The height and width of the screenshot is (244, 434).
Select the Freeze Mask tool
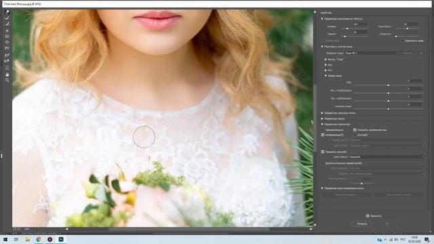click(x=7, y=56)
